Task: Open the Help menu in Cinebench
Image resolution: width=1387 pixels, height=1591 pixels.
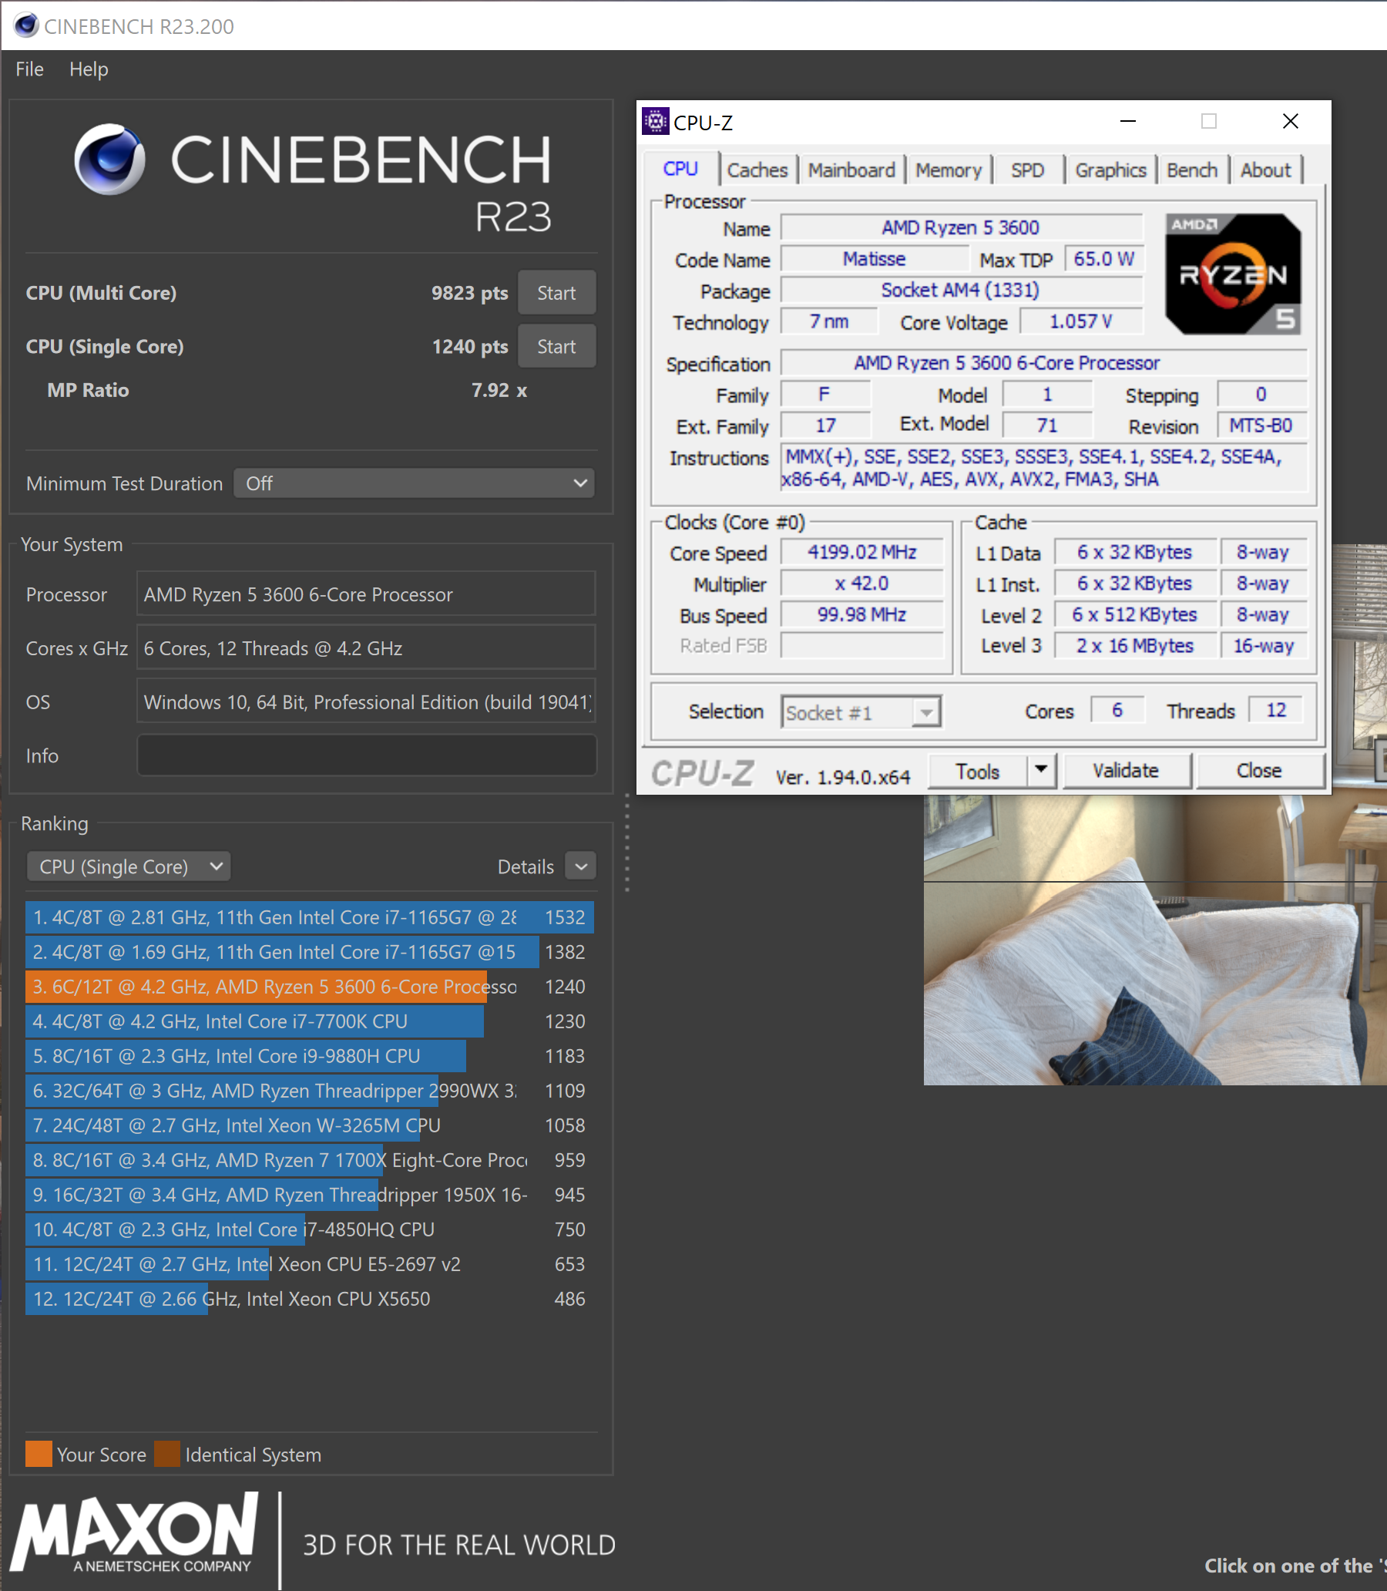Action: pos(89,69)
